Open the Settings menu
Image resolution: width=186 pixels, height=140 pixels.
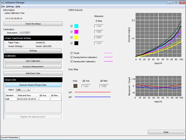(x=10, y=6)
